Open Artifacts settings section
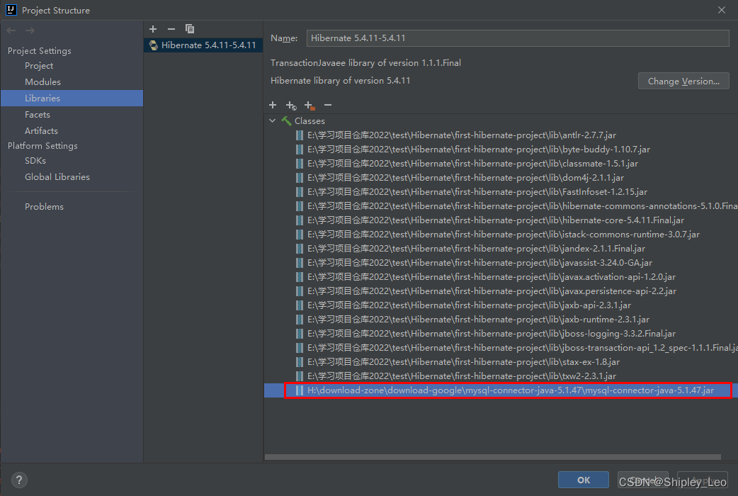Image resolution: width=738 pixels, height=496 pixels. 41,130
